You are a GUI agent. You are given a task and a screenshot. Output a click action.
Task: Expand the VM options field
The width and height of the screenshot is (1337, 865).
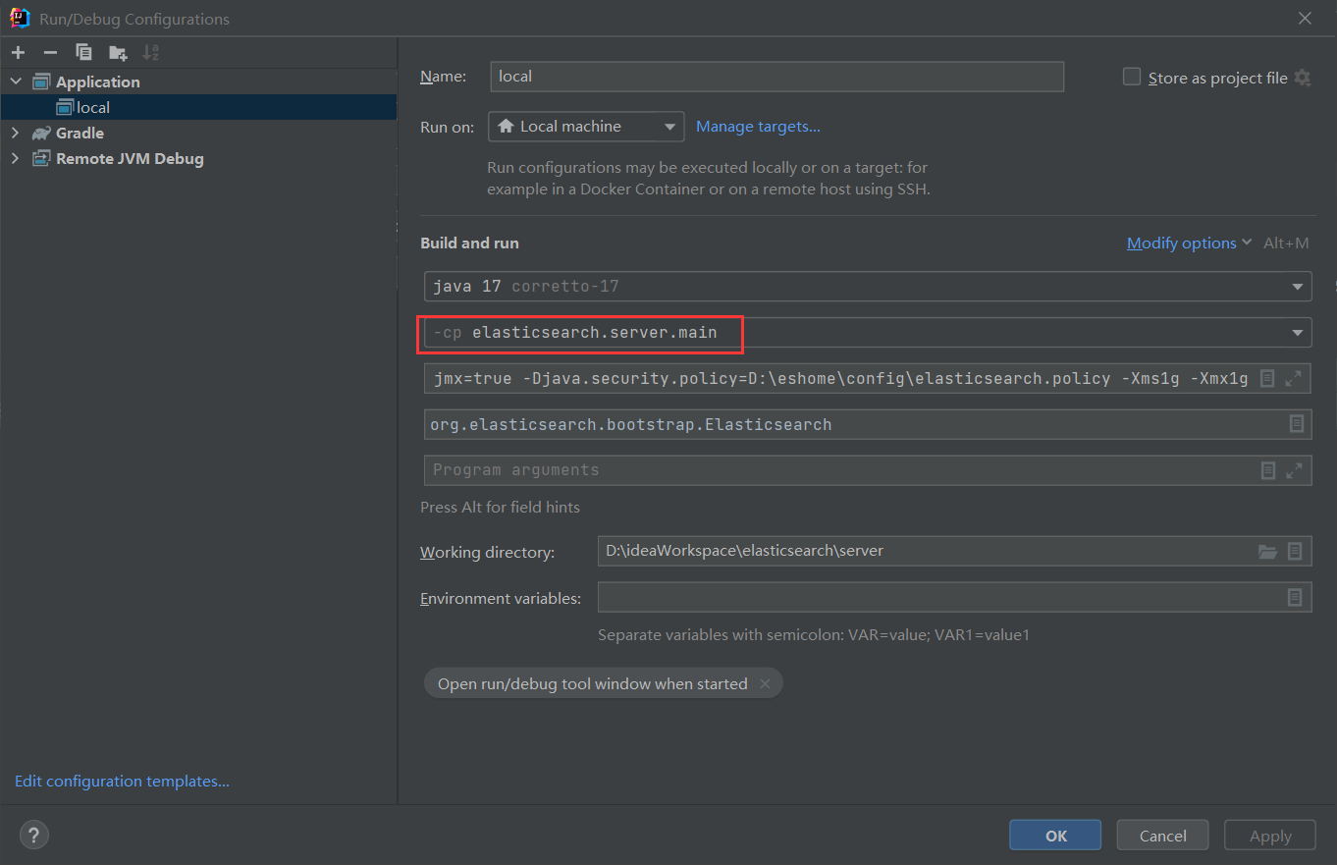tap(1294, 378)
